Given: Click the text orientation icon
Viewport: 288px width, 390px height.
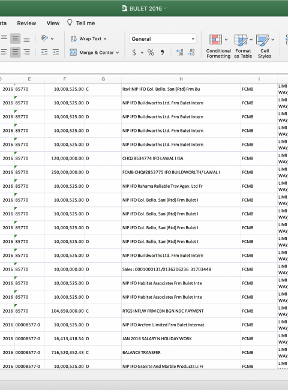Looking at the screenshot, I should tap(44, 38).
